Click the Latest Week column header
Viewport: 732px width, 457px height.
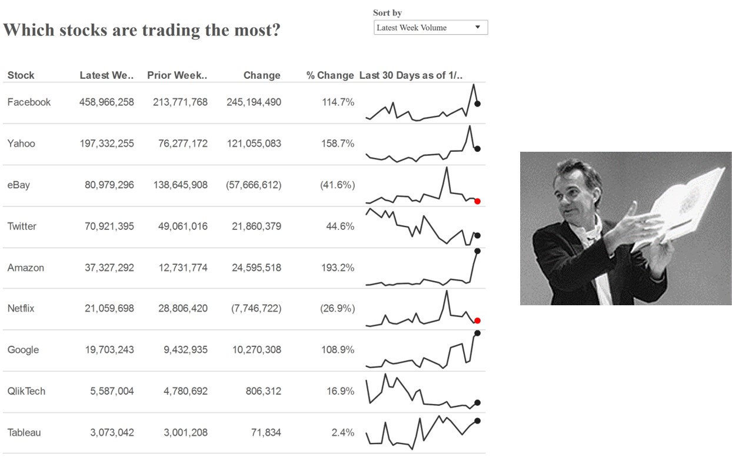(x=107, y=75)
